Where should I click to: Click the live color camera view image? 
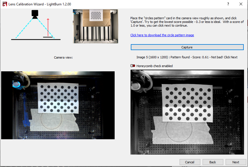[x=58, y=105]
